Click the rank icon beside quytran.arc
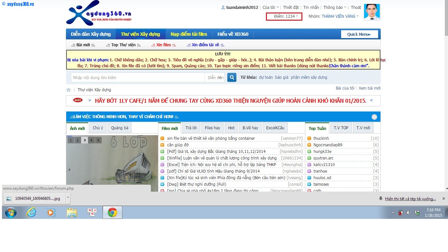Image resolution: width=448 pixels, height=252 pixels. (x=309, y=158)
